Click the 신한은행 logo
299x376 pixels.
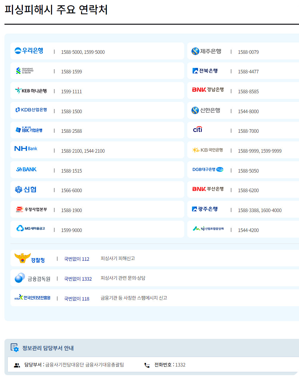[206, 110]
